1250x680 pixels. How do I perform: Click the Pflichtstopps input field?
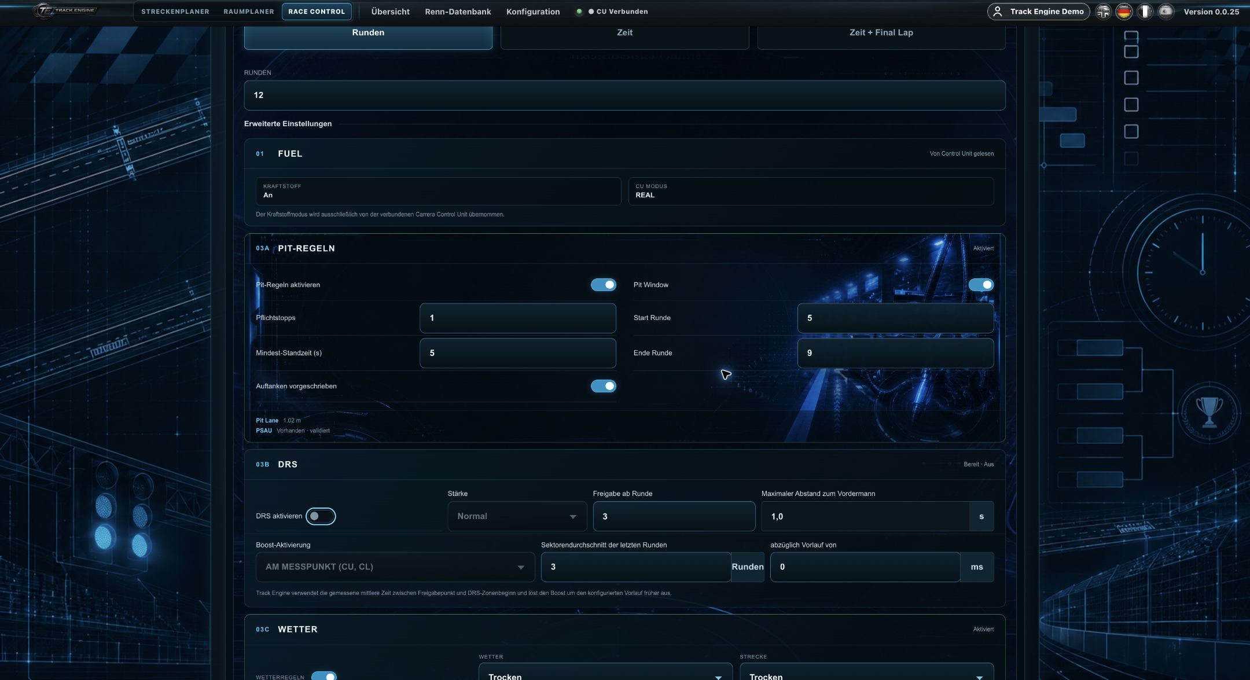point(517,318)
